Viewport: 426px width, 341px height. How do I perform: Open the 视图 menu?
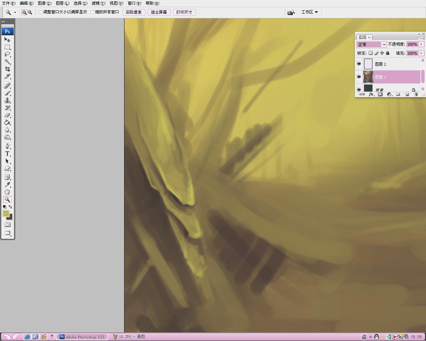[x=116, y=3]
